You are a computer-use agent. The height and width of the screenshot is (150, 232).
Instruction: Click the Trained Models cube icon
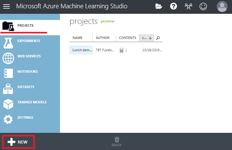pos(8,104)
